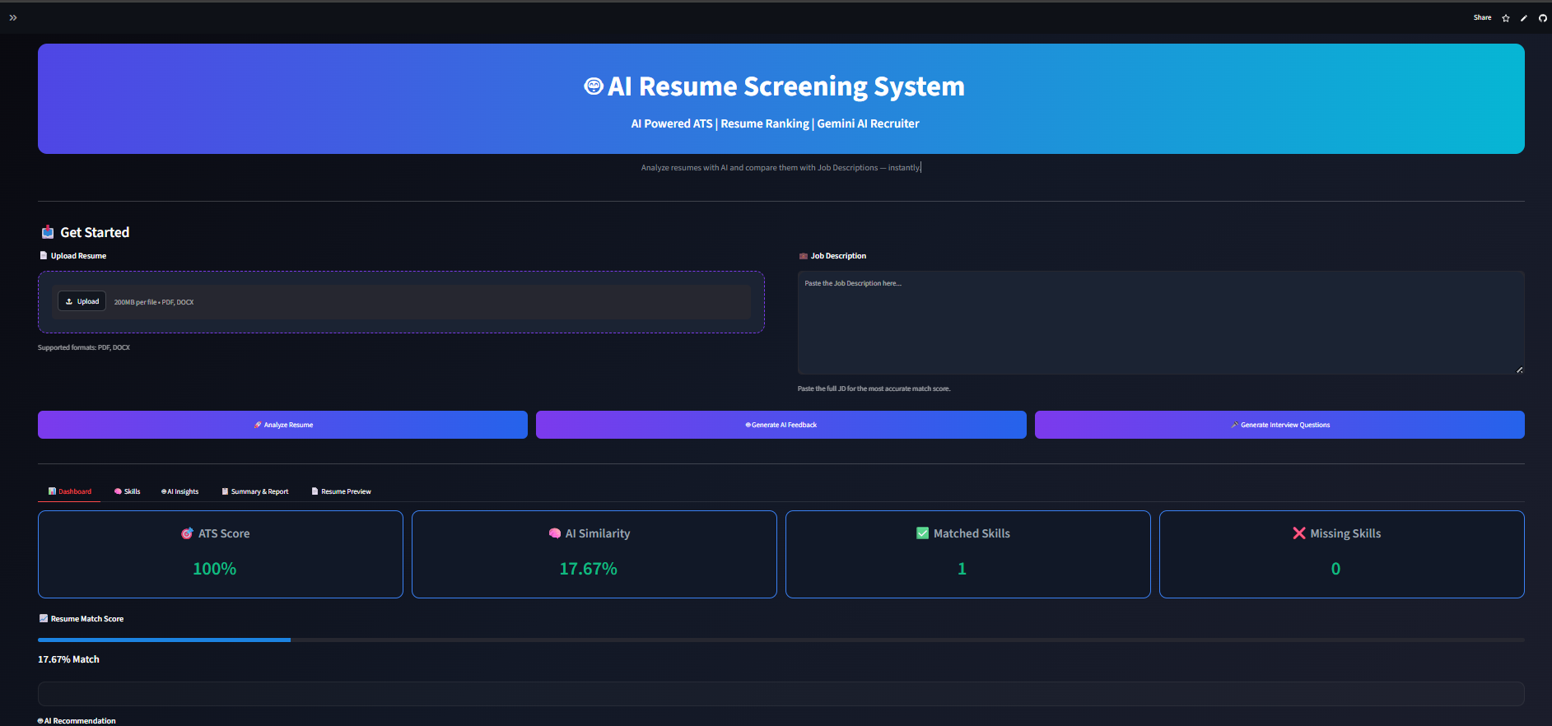Click the document icon beside Upload Resume
Viewport: 1552px width, 726px height.
click(44, 256)
